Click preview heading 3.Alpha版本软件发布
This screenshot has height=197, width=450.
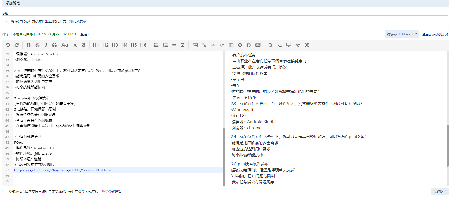[250, 164]
